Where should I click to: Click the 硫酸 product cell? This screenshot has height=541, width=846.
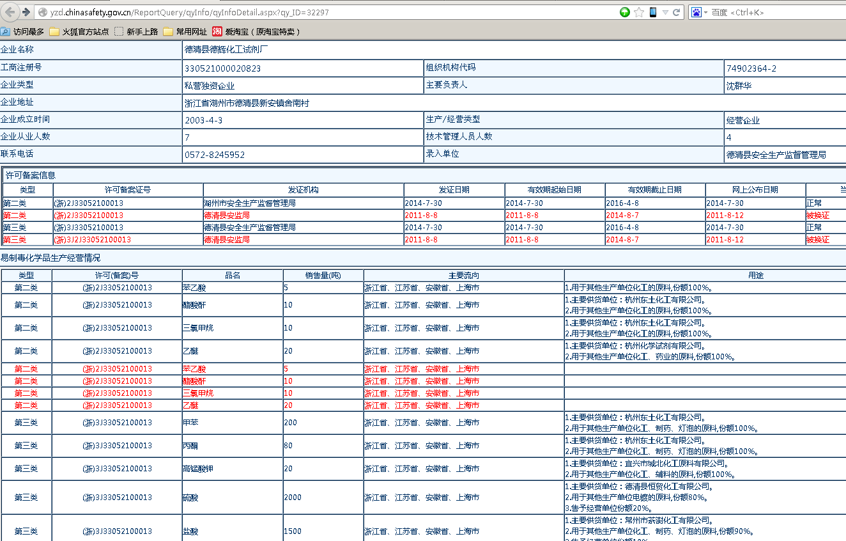233,498
